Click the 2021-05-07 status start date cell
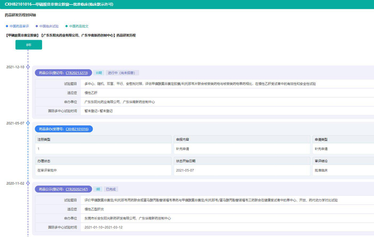Image resolution: width=374 pixels, height=237 pixels. [x=242, y=170]
